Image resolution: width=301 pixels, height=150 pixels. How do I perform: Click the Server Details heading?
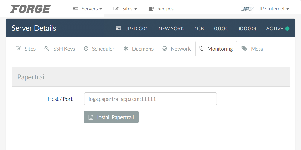(x=34, y=28)
